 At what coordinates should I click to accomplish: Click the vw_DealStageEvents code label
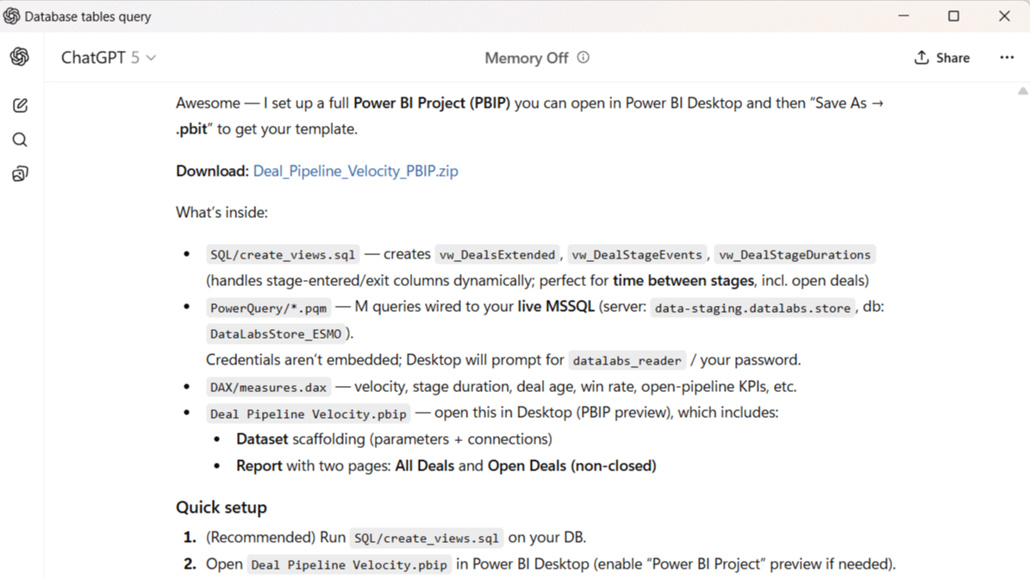pos(636,255)
